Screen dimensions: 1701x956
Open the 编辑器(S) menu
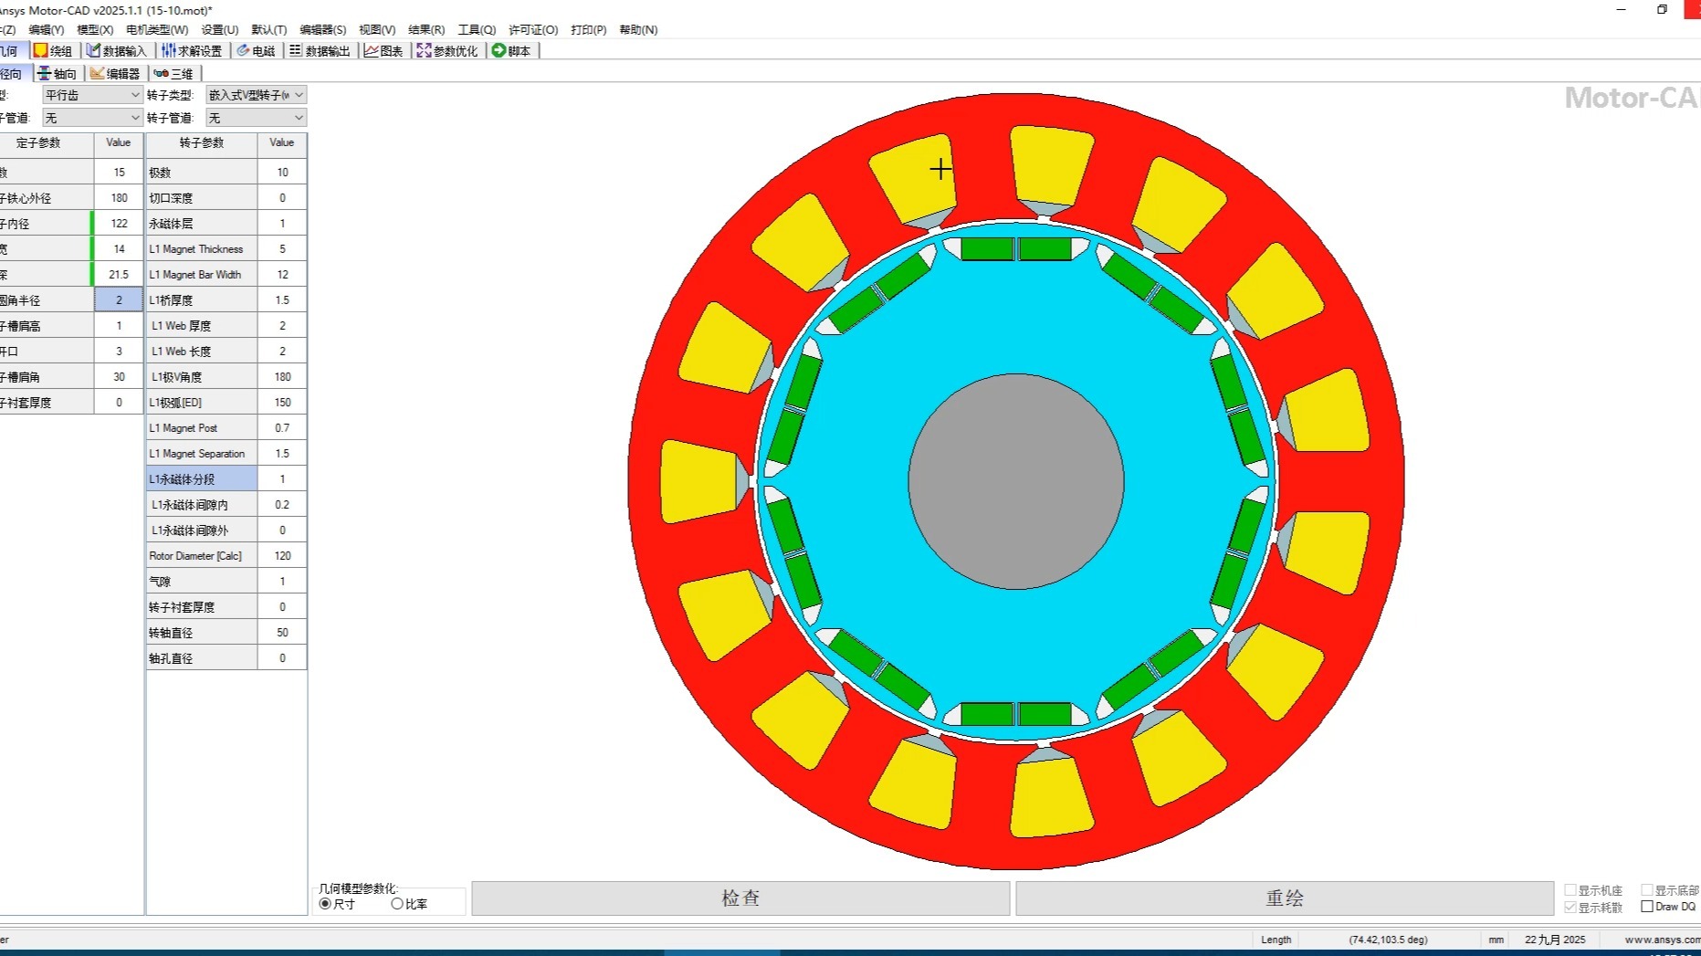tap(323, 30)
